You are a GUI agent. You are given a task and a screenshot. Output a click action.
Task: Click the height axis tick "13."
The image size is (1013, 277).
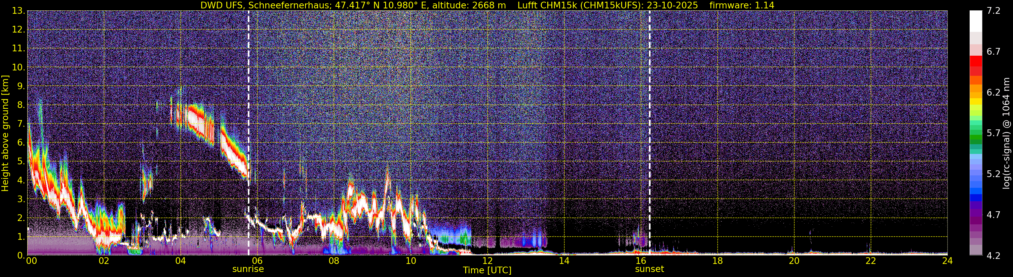point(18,11)
